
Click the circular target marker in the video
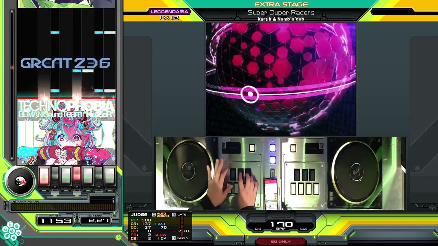[x=249, y=94]
